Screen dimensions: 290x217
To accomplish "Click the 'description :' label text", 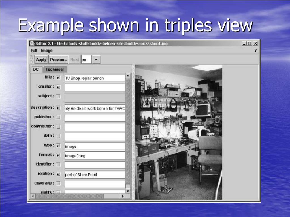I will coord(42,107).
